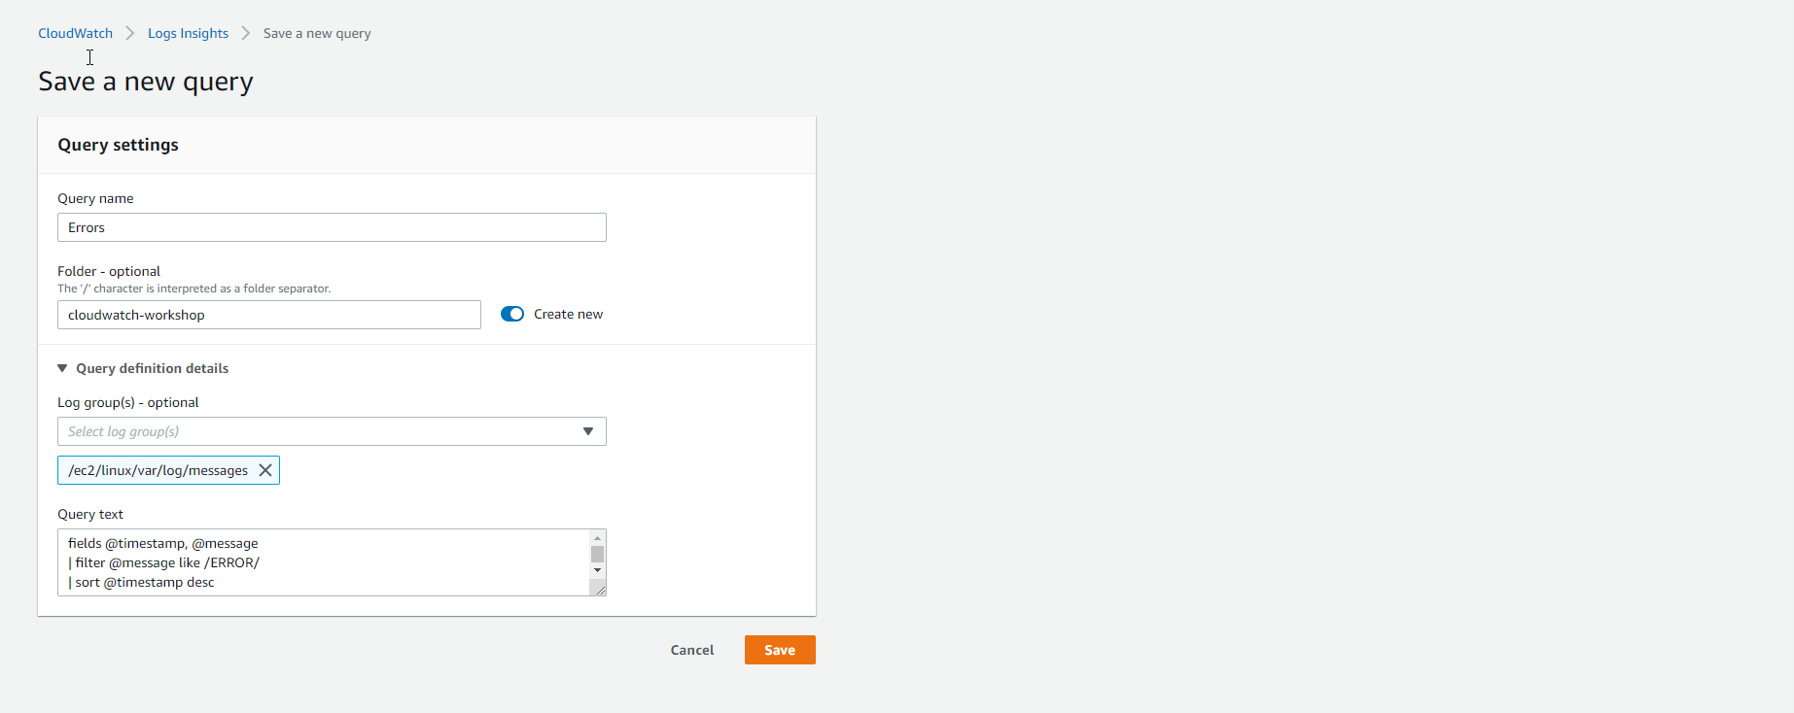
Task: Click the Create new toggle label
Action: point(568,314)
